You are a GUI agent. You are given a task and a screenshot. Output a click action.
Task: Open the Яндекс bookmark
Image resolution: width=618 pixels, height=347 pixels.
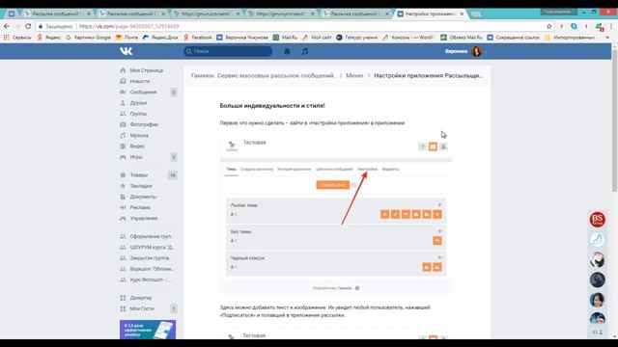(x=49, y=38)
